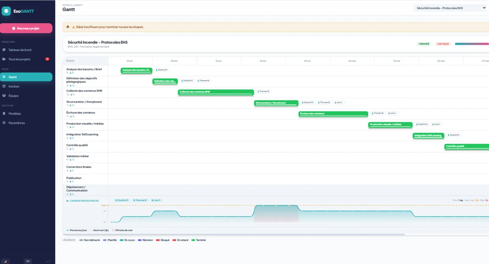Click the Sophie M. chip beside Intégration 360Learning bar
The image size is (489, 264).
(454, 135)
